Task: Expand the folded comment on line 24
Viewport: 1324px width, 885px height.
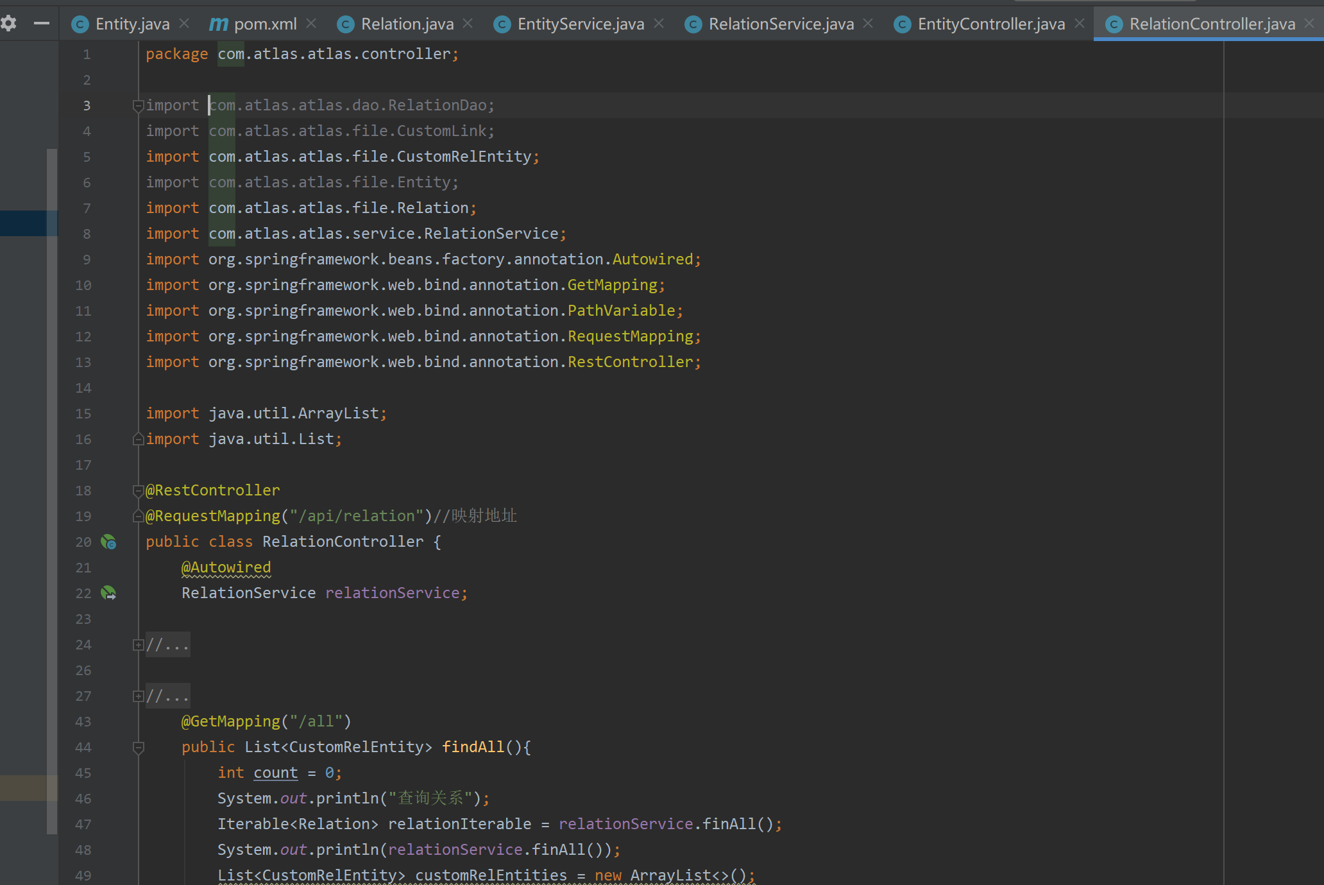Action: click(x=138, y=645)
